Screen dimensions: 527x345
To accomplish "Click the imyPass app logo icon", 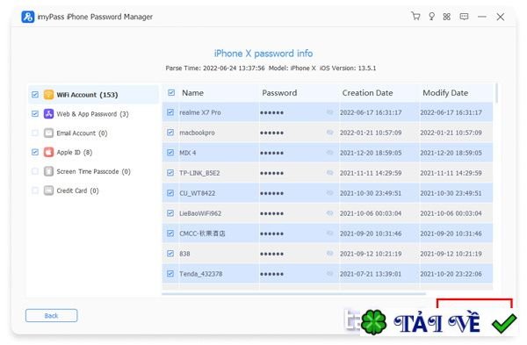I will [27, 17].
